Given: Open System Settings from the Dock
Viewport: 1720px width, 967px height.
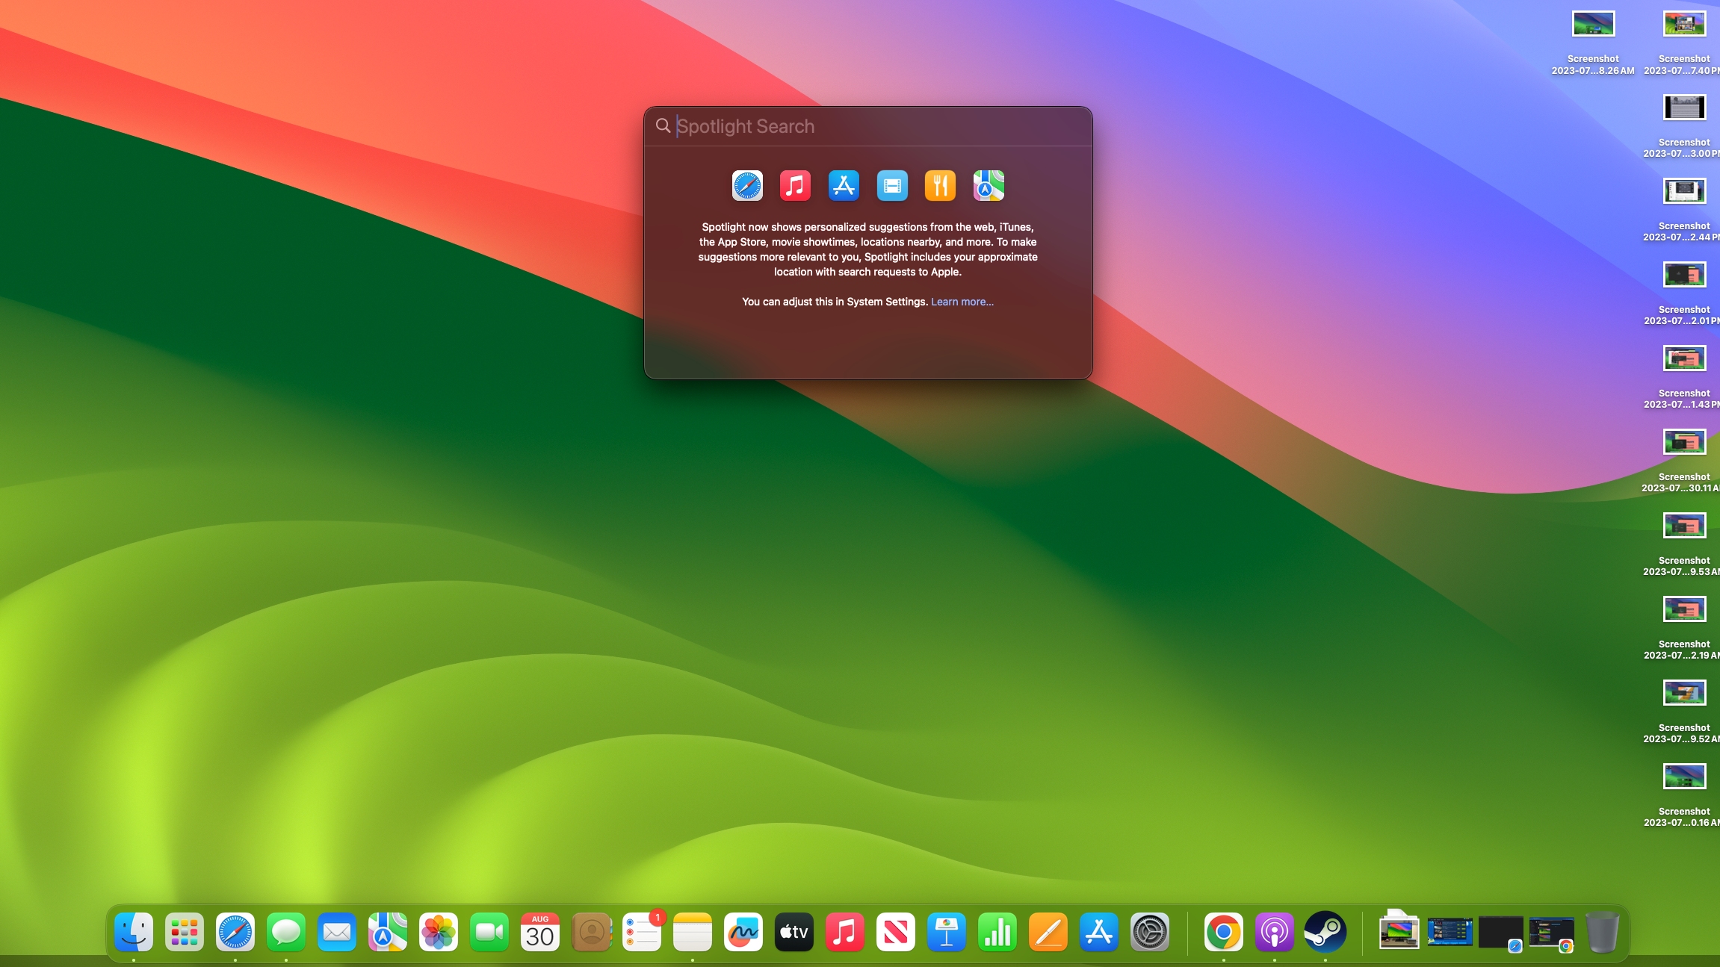Looking at the screenshot, I should [x=1150, y=932].
